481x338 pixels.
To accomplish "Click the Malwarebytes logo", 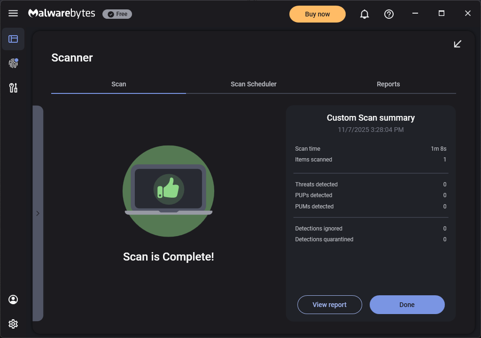I will tap(62, 14).
